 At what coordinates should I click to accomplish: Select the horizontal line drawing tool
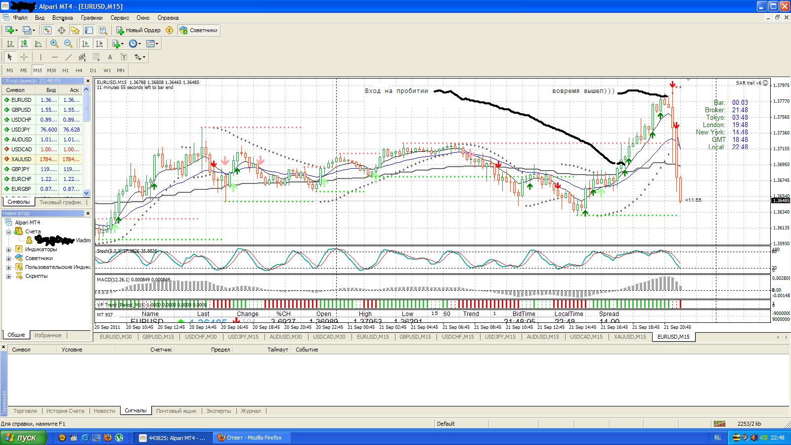pos(54,57)
